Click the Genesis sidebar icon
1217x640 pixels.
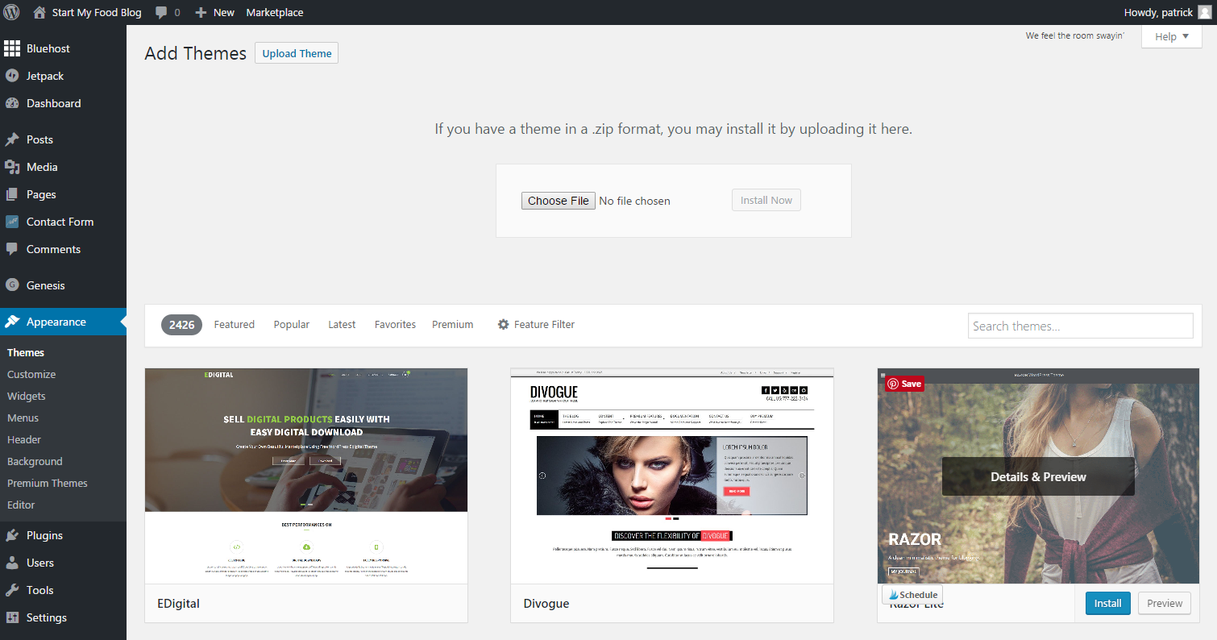(x=12, y=285)
